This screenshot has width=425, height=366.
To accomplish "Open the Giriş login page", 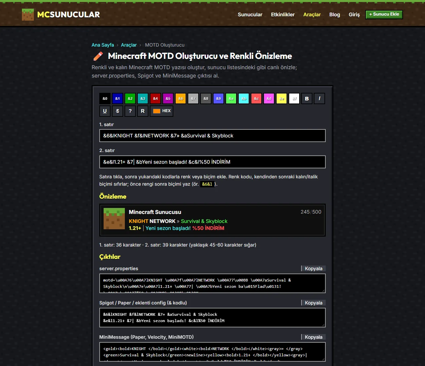I will coord(354,15).
